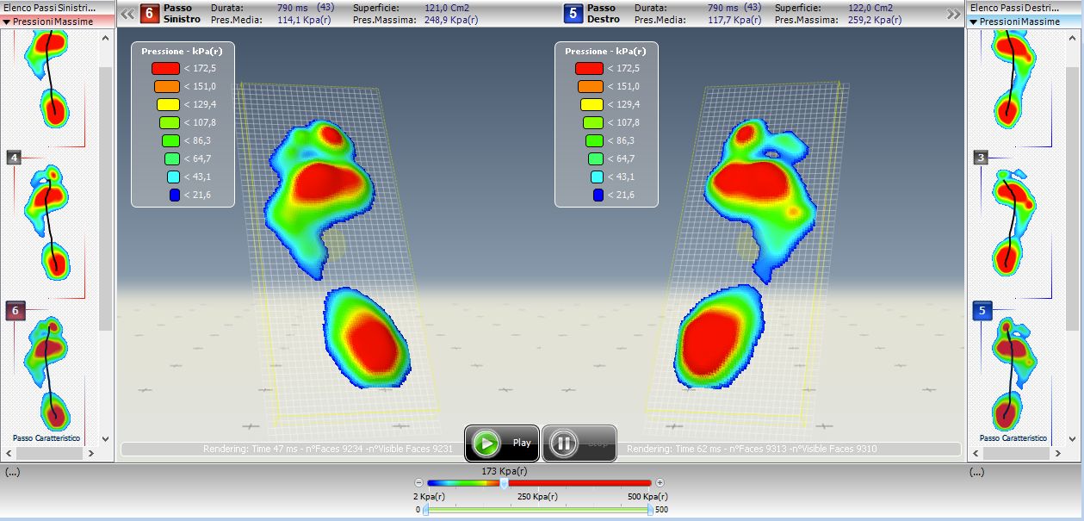Screen dimensions: 1084x521
Task: Click the right double-chevron collapse arrow
Action: click(953, 14)
